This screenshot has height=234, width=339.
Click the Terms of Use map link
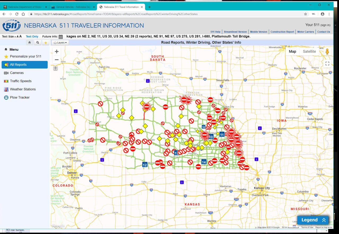point(307,227)
